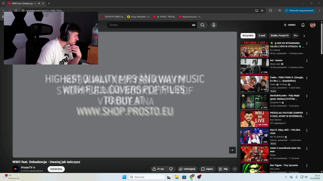
Task: Open options menu for Ćwiku PING PONG video
Action: pos(307,78)
